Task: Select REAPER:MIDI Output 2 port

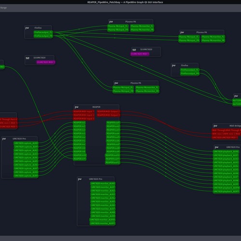Action: 108,111
